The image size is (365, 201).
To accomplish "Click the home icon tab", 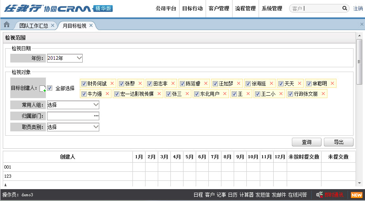I will click(x=6, y=25).
